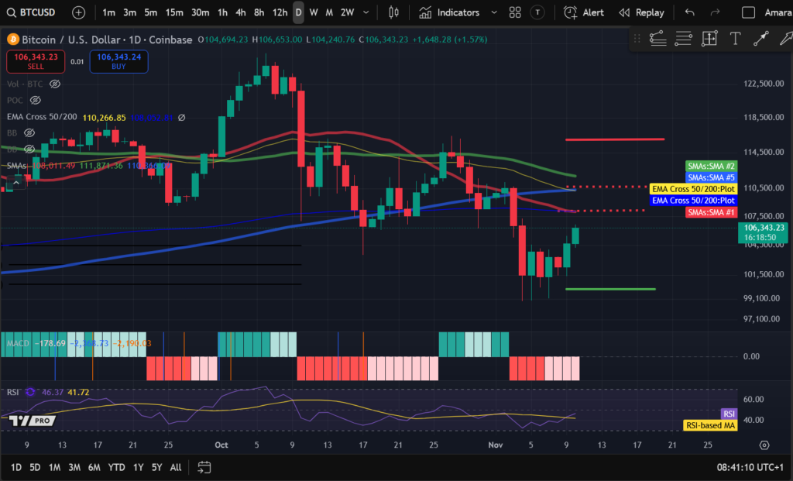
Task: Click the Alert clock icon
Action: [x=571, y=12]
